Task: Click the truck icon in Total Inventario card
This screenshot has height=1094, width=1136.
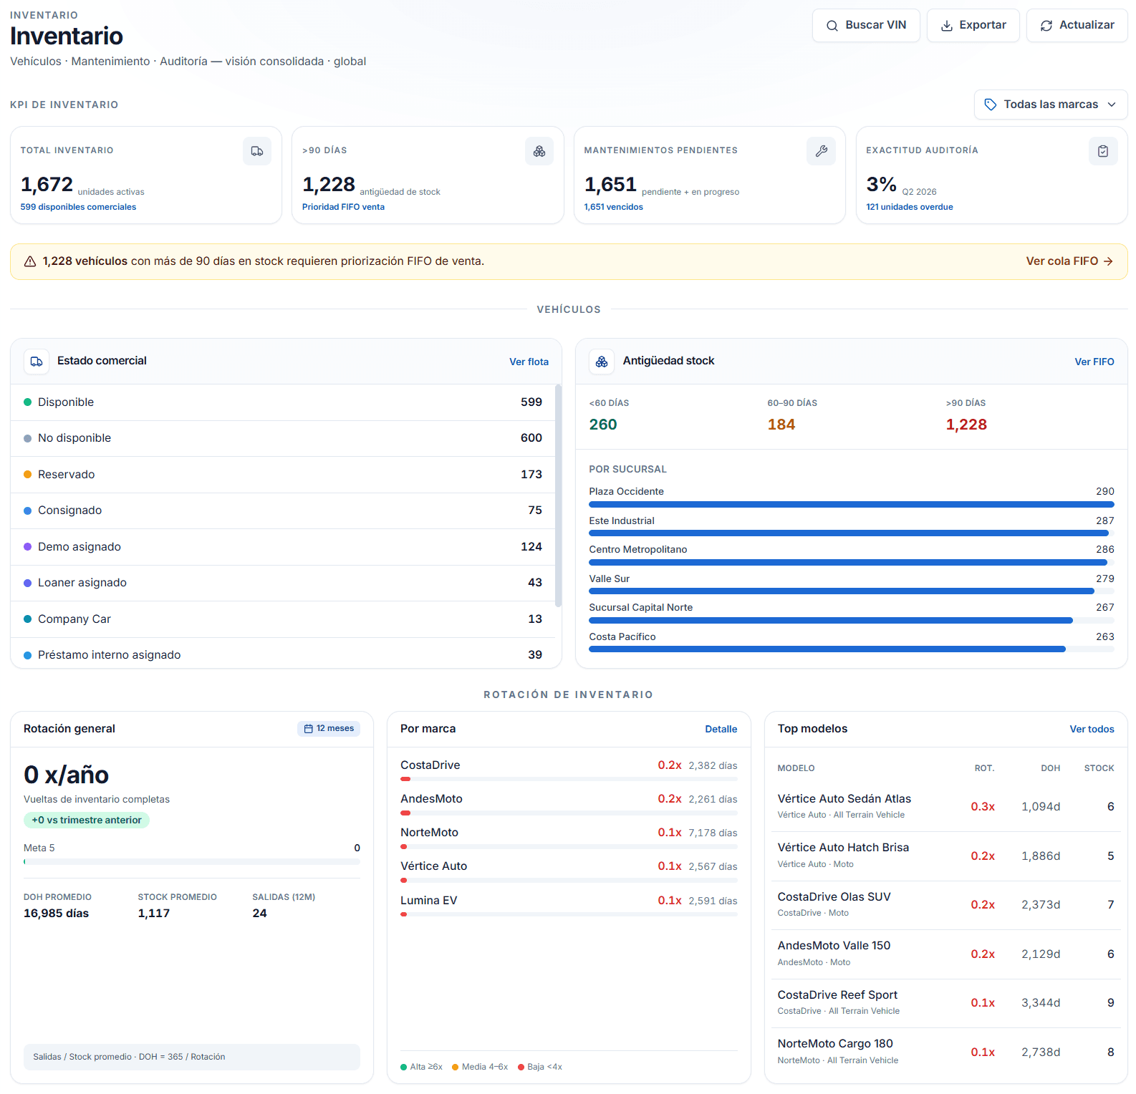Action: click(x=257, y=151)
